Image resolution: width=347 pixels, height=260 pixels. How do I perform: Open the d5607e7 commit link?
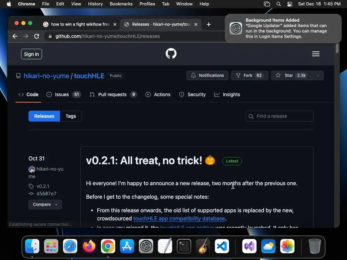point(46,194)
